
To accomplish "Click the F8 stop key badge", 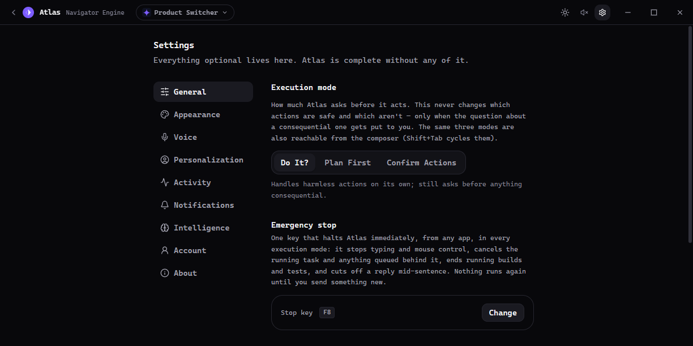I will 327,313.
